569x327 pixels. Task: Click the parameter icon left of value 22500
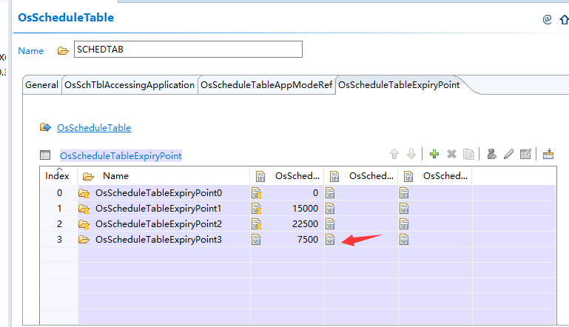tap(256, 224)
